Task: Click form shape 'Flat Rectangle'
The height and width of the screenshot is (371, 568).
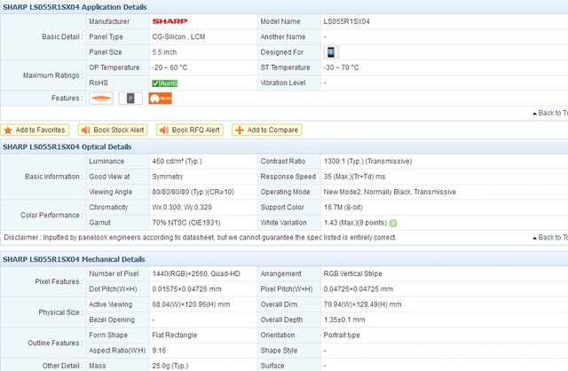Action: tap(175, 335)
